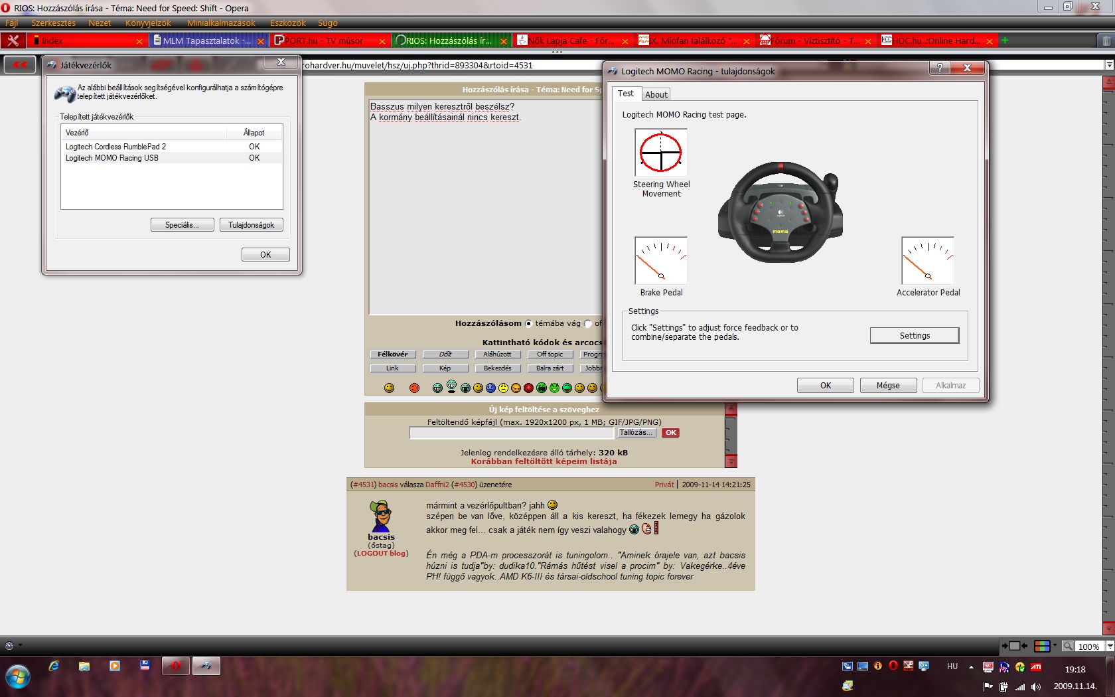The height and width of the screenshot is (697, 1115).
Task: Click bacsis user avatar image
Action: click(x=381, y=516)
